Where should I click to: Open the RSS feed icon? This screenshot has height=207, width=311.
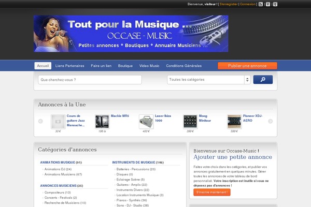(261, 4)
